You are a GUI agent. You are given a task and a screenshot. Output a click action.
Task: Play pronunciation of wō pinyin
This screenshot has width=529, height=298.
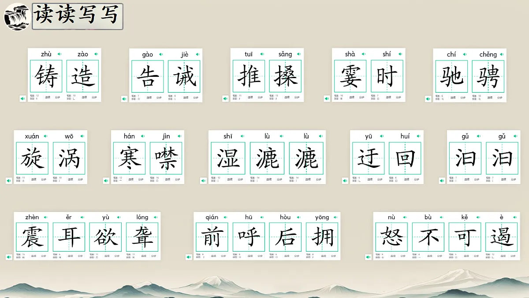click(82, 136)
